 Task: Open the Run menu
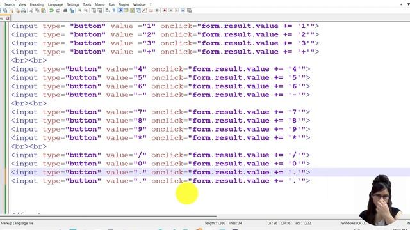pyautogui.click(x=111, y=4)
